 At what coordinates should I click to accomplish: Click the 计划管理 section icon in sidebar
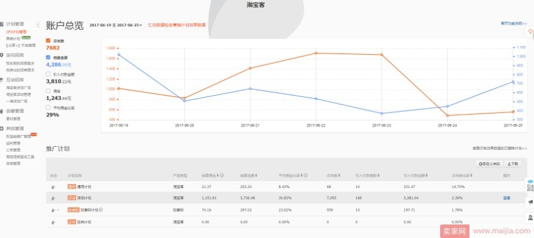pos(2,24)
